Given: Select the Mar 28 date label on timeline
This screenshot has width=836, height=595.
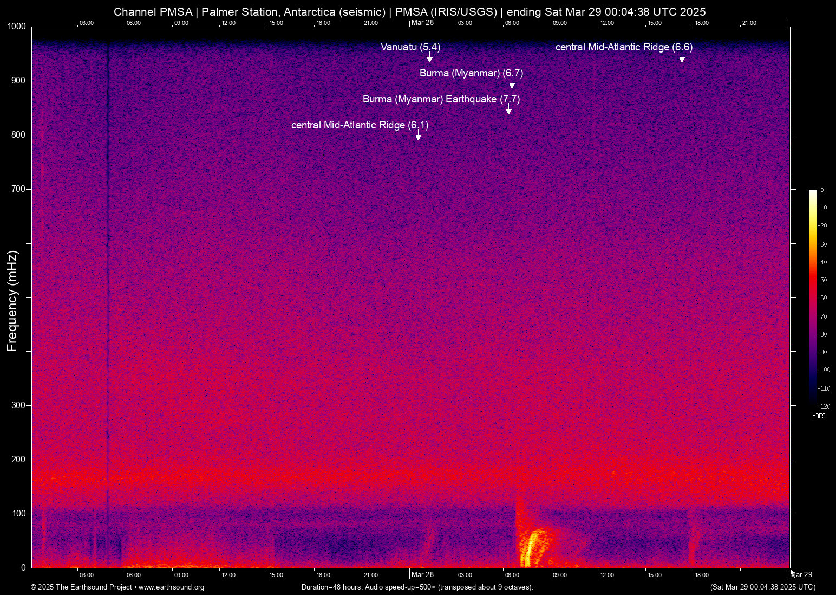Looking at the screenshot, I should [x=422, y=574].
